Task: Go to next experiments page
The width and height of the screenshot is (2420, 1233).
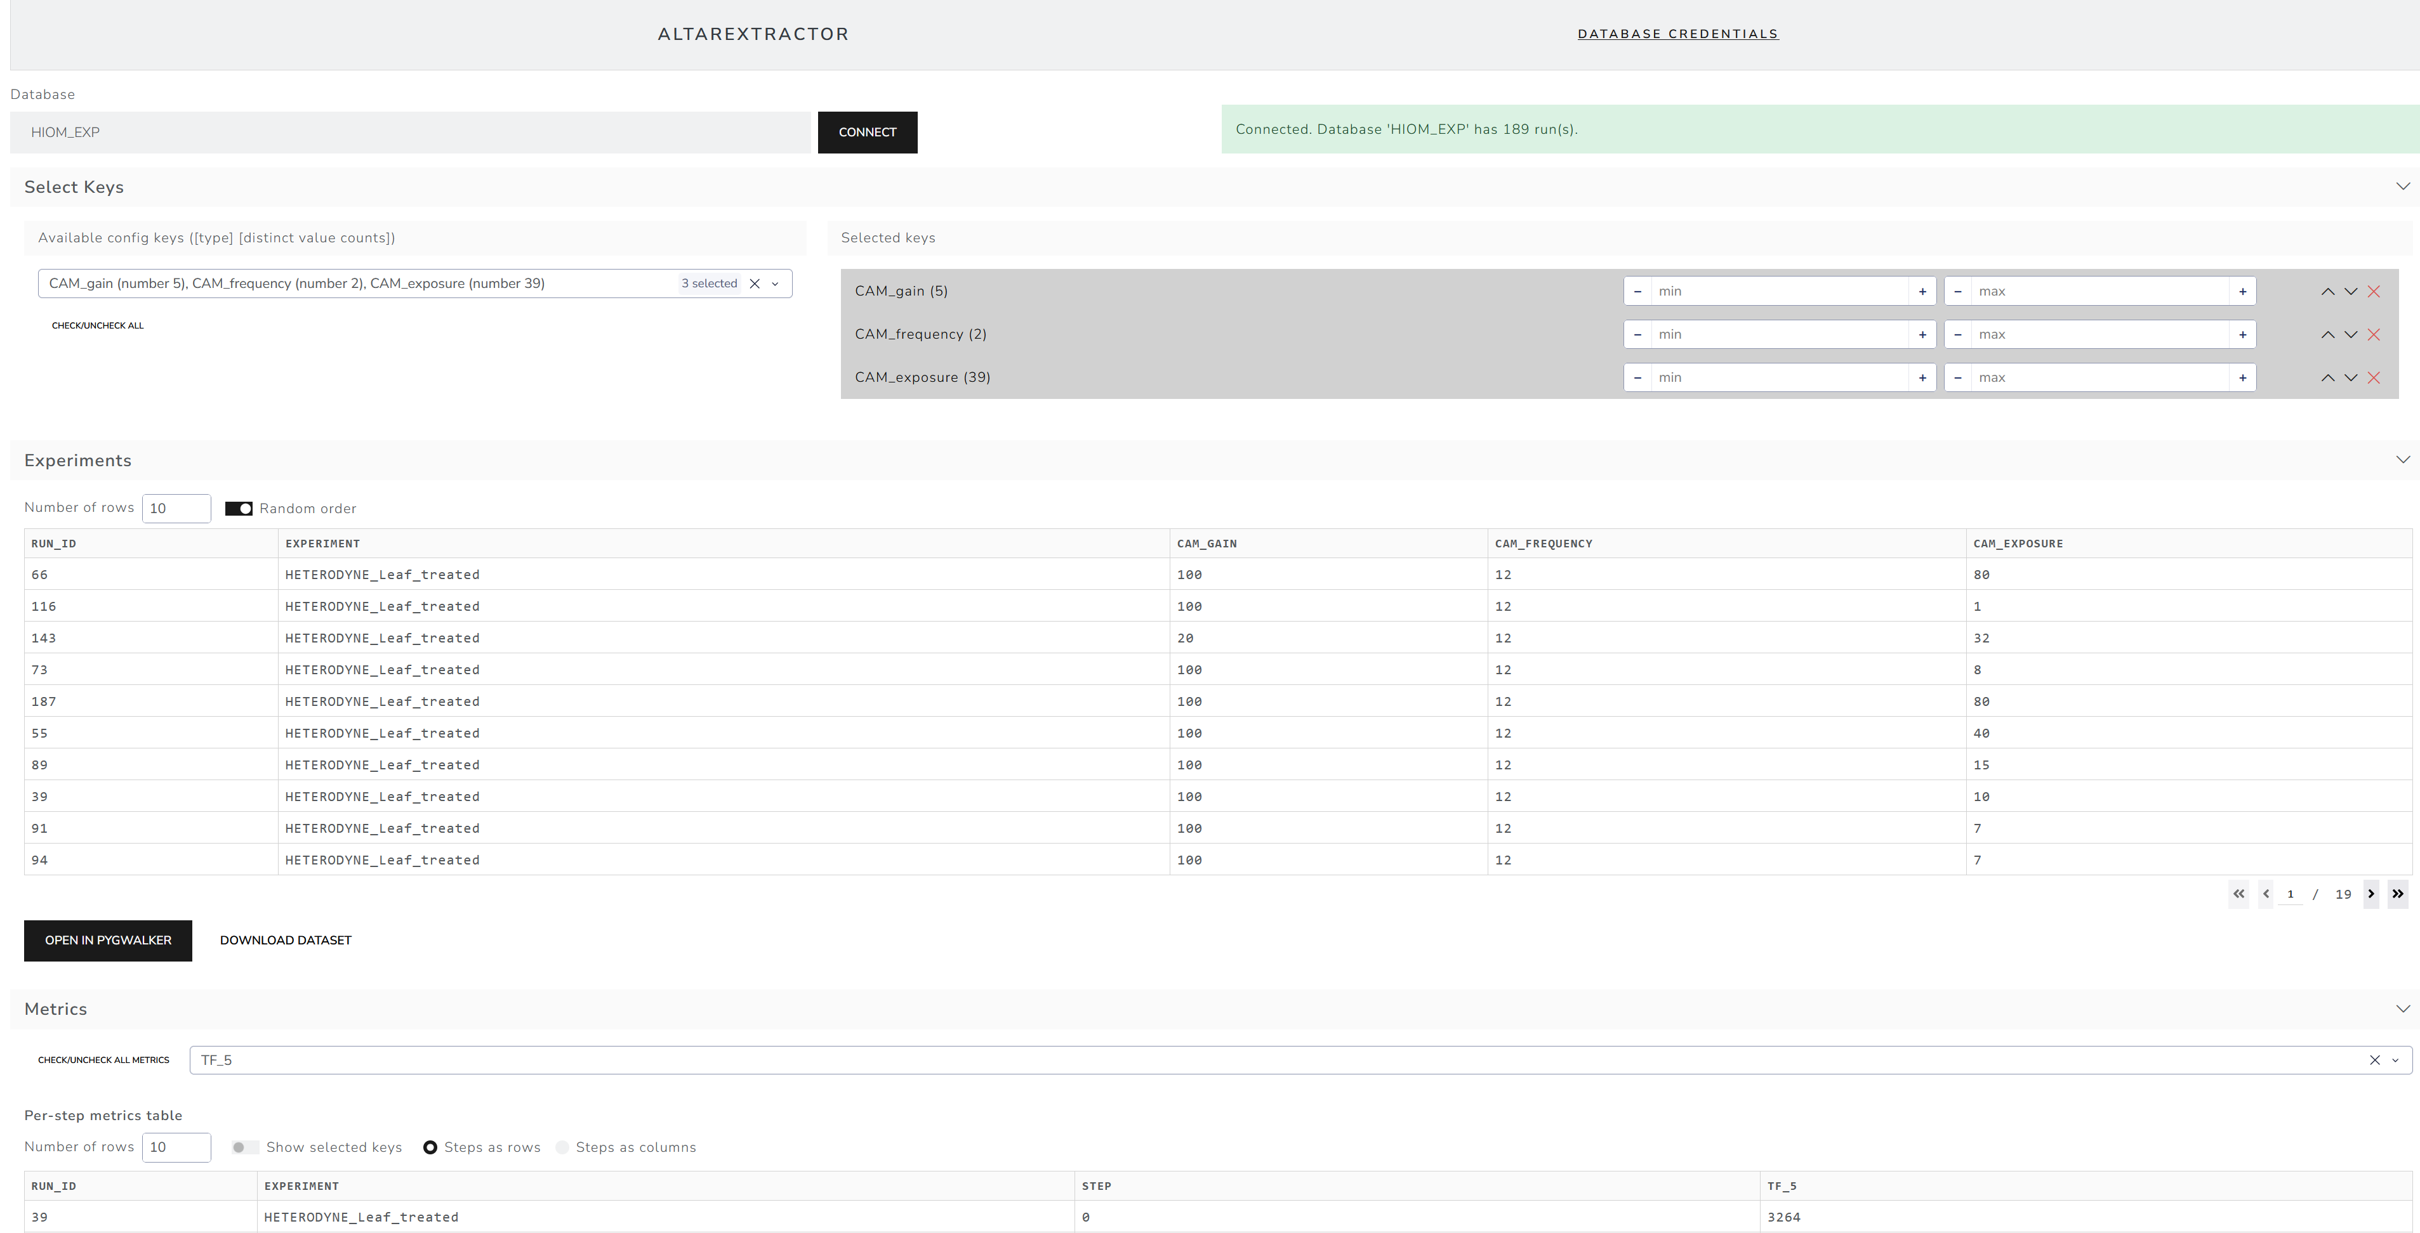Action: pyautogui.click(x=2370, y=894)
